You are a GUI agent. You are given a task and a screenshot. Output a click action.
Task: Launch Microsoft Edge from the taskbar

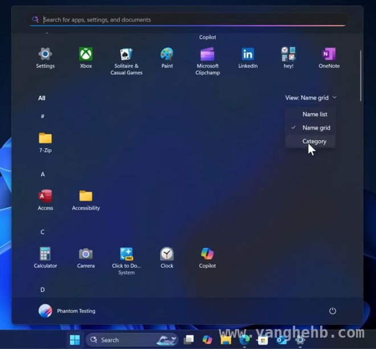click(244, 340)
